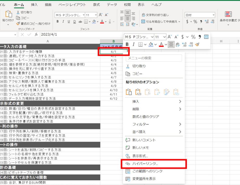Click mini toolbar Bold button
Image resolution: width=240 pixels, height=185 pixels.
tap(127, 44)
